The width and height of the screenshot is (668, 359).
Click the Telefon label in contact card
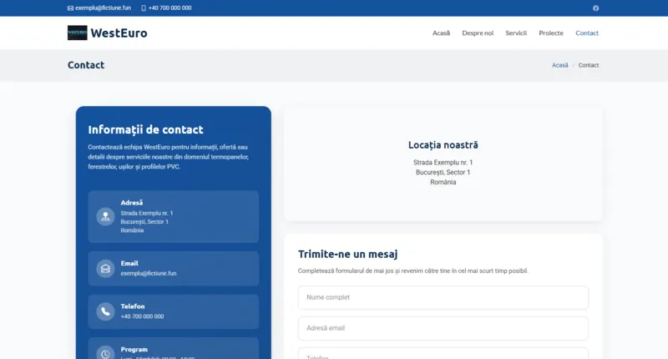(133, 306)
